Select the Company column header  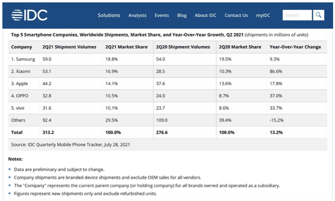[x=21, y=47]
